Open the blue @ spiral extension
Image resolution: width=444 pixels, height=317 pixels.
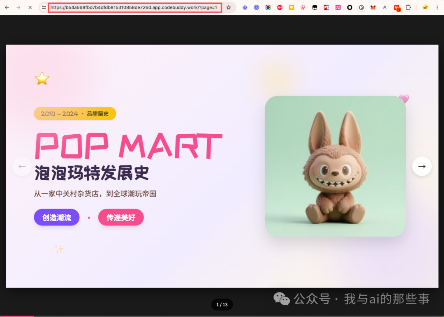coord(257,8)
